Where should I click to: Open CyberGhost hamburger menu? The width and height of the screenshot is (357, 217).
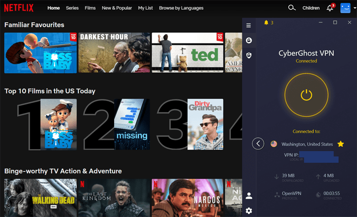point(249,25)
